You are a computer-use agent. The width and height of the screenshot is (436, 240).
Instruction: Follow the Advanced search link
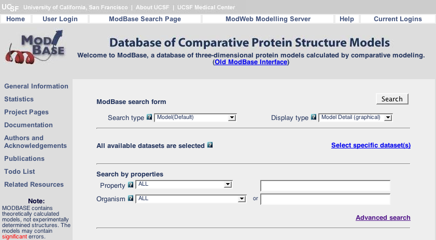click(383, 218)
